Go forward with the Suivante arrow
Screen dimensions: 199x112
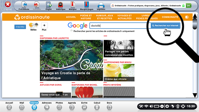tap(37, 6)
